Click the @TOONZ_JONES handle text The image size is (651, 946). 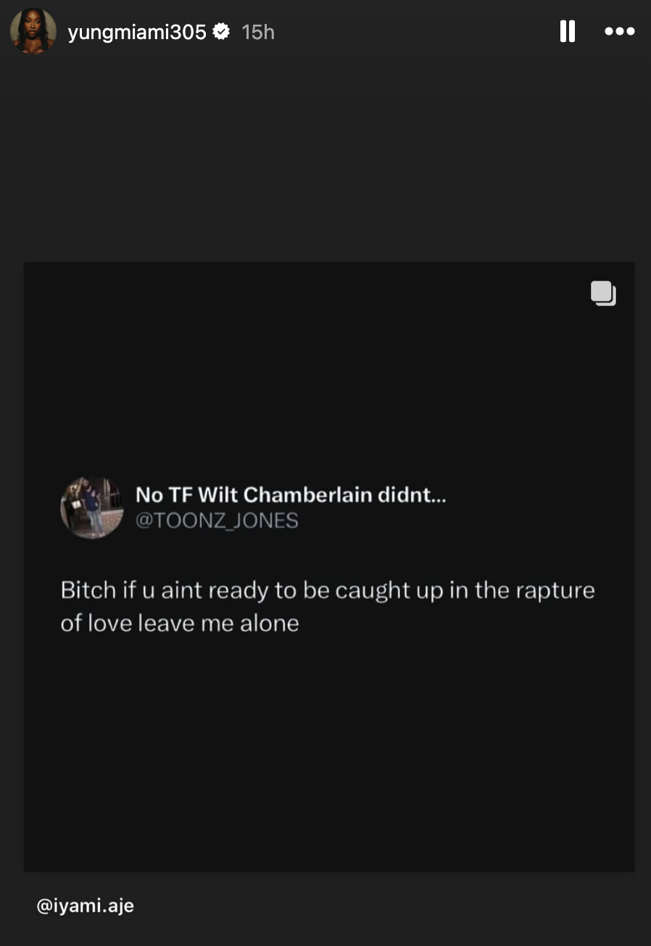pos(217,521)
